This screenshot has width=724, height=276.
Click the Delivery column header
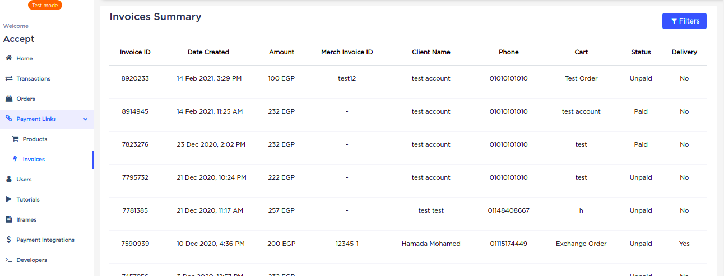point(684,52)
